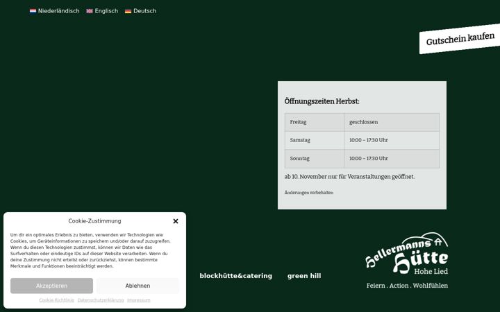Click the Änderungen vorbehalten note
This screenshot has height=312, width=500.
click(308, 193)
